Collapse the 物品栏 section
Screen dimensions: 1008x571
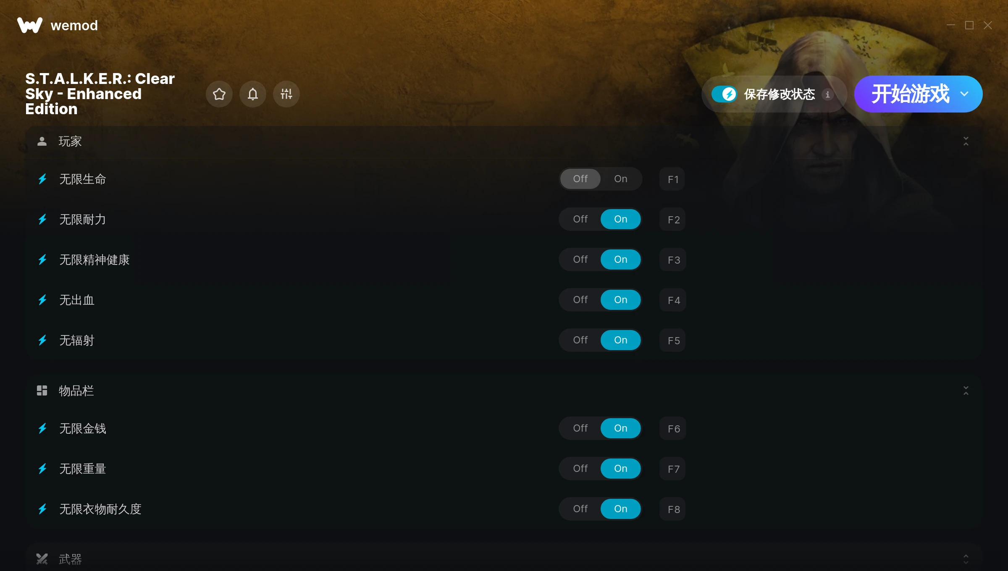tap(966, 391)
